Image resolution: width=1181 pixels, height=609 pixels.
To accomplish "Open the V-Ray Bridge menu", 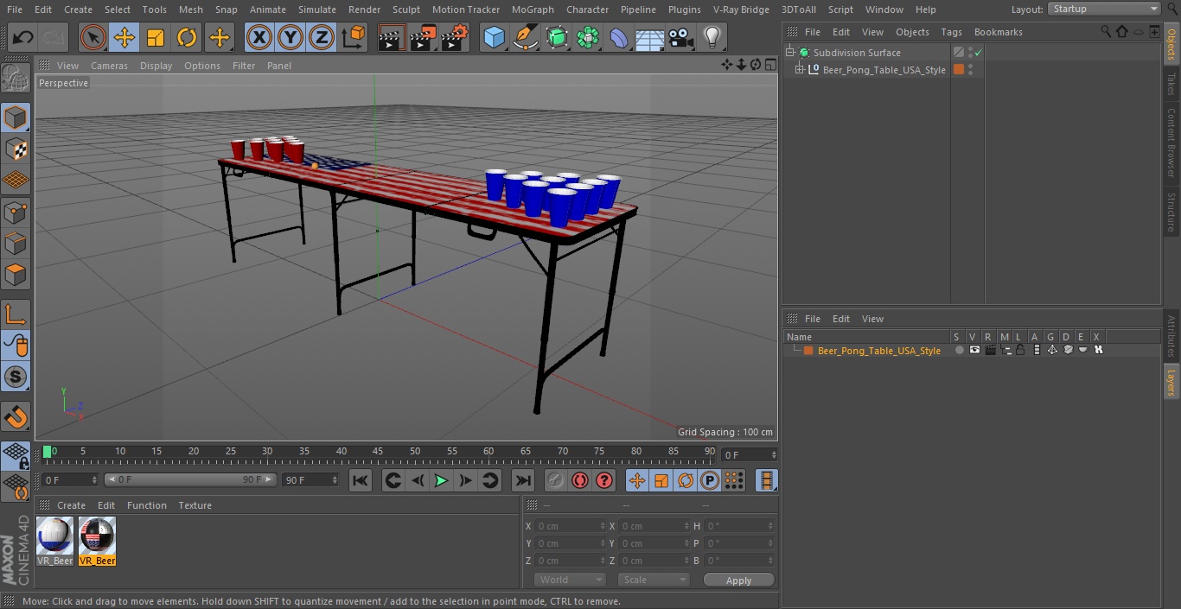I will [741, 10].
